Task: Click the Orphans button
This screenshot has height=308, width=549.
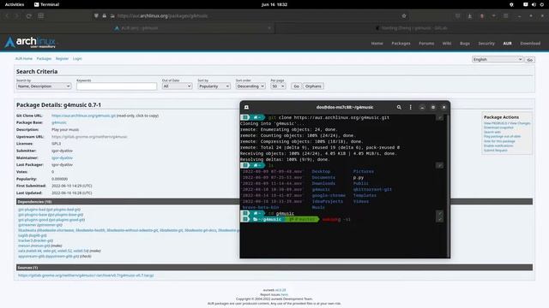Action: (x=313, y=86)
